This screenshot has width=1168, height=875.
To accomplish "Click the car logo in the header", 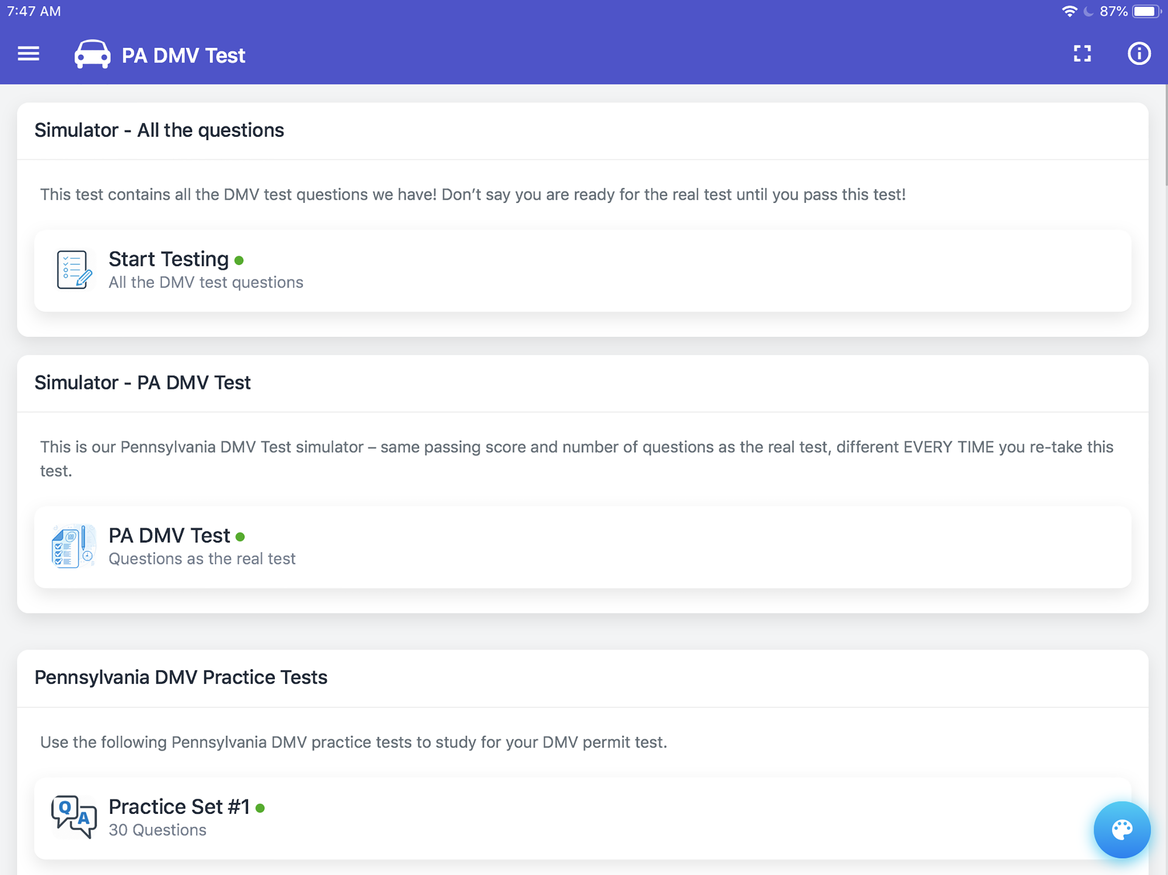I will click(92, 54).
